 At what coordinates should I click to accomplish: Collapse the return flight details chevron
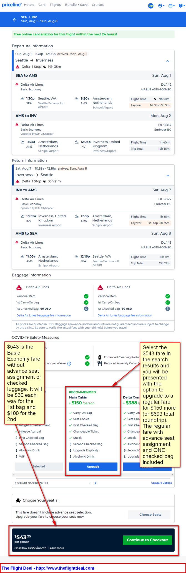168,176
